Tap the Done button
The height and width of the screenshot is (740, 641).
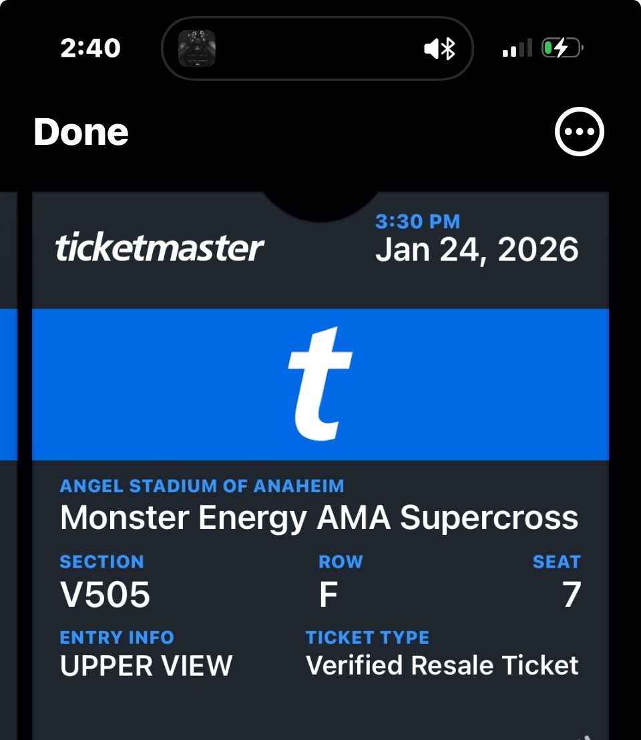coord(81,132)
